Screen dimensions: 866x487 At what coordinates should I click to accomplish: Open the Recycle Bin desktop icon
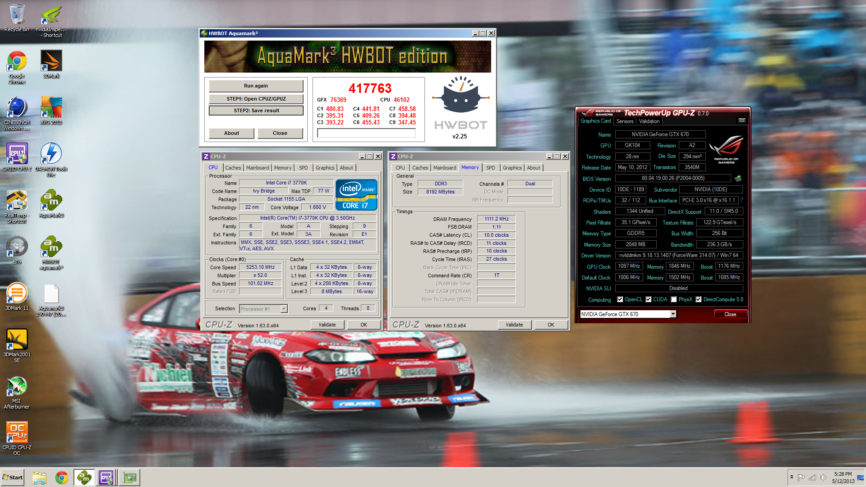[x=17, y=18]
